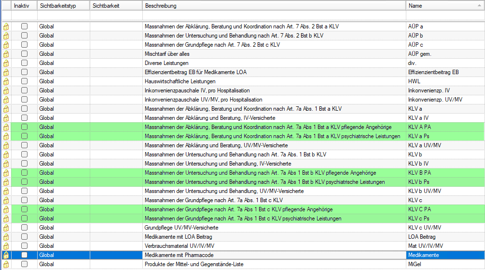Select 'Medikamente mit LOA Beitrag' description cell

274,237
